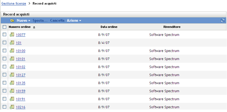Sort by the Data ordine column header

coord(109,27)
